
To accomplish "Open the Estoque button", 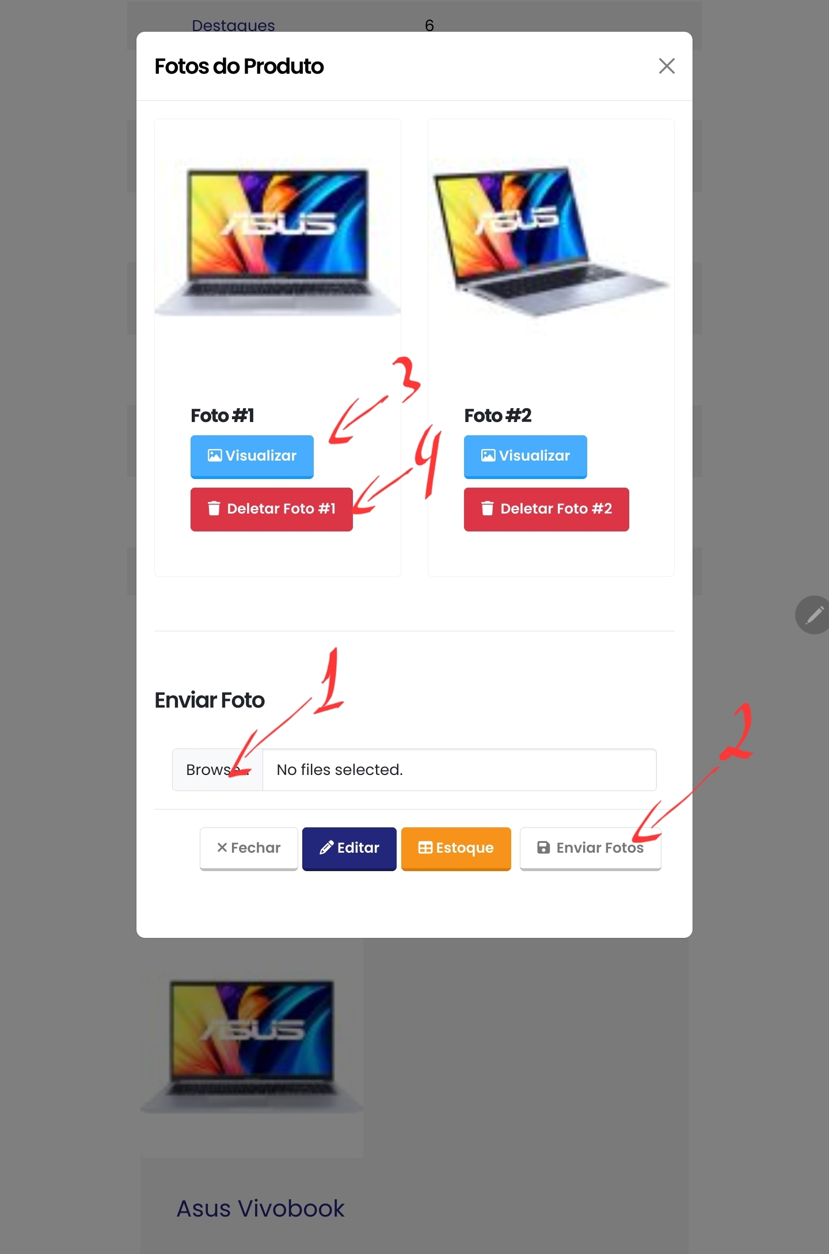I will click(x=456, y=848).
